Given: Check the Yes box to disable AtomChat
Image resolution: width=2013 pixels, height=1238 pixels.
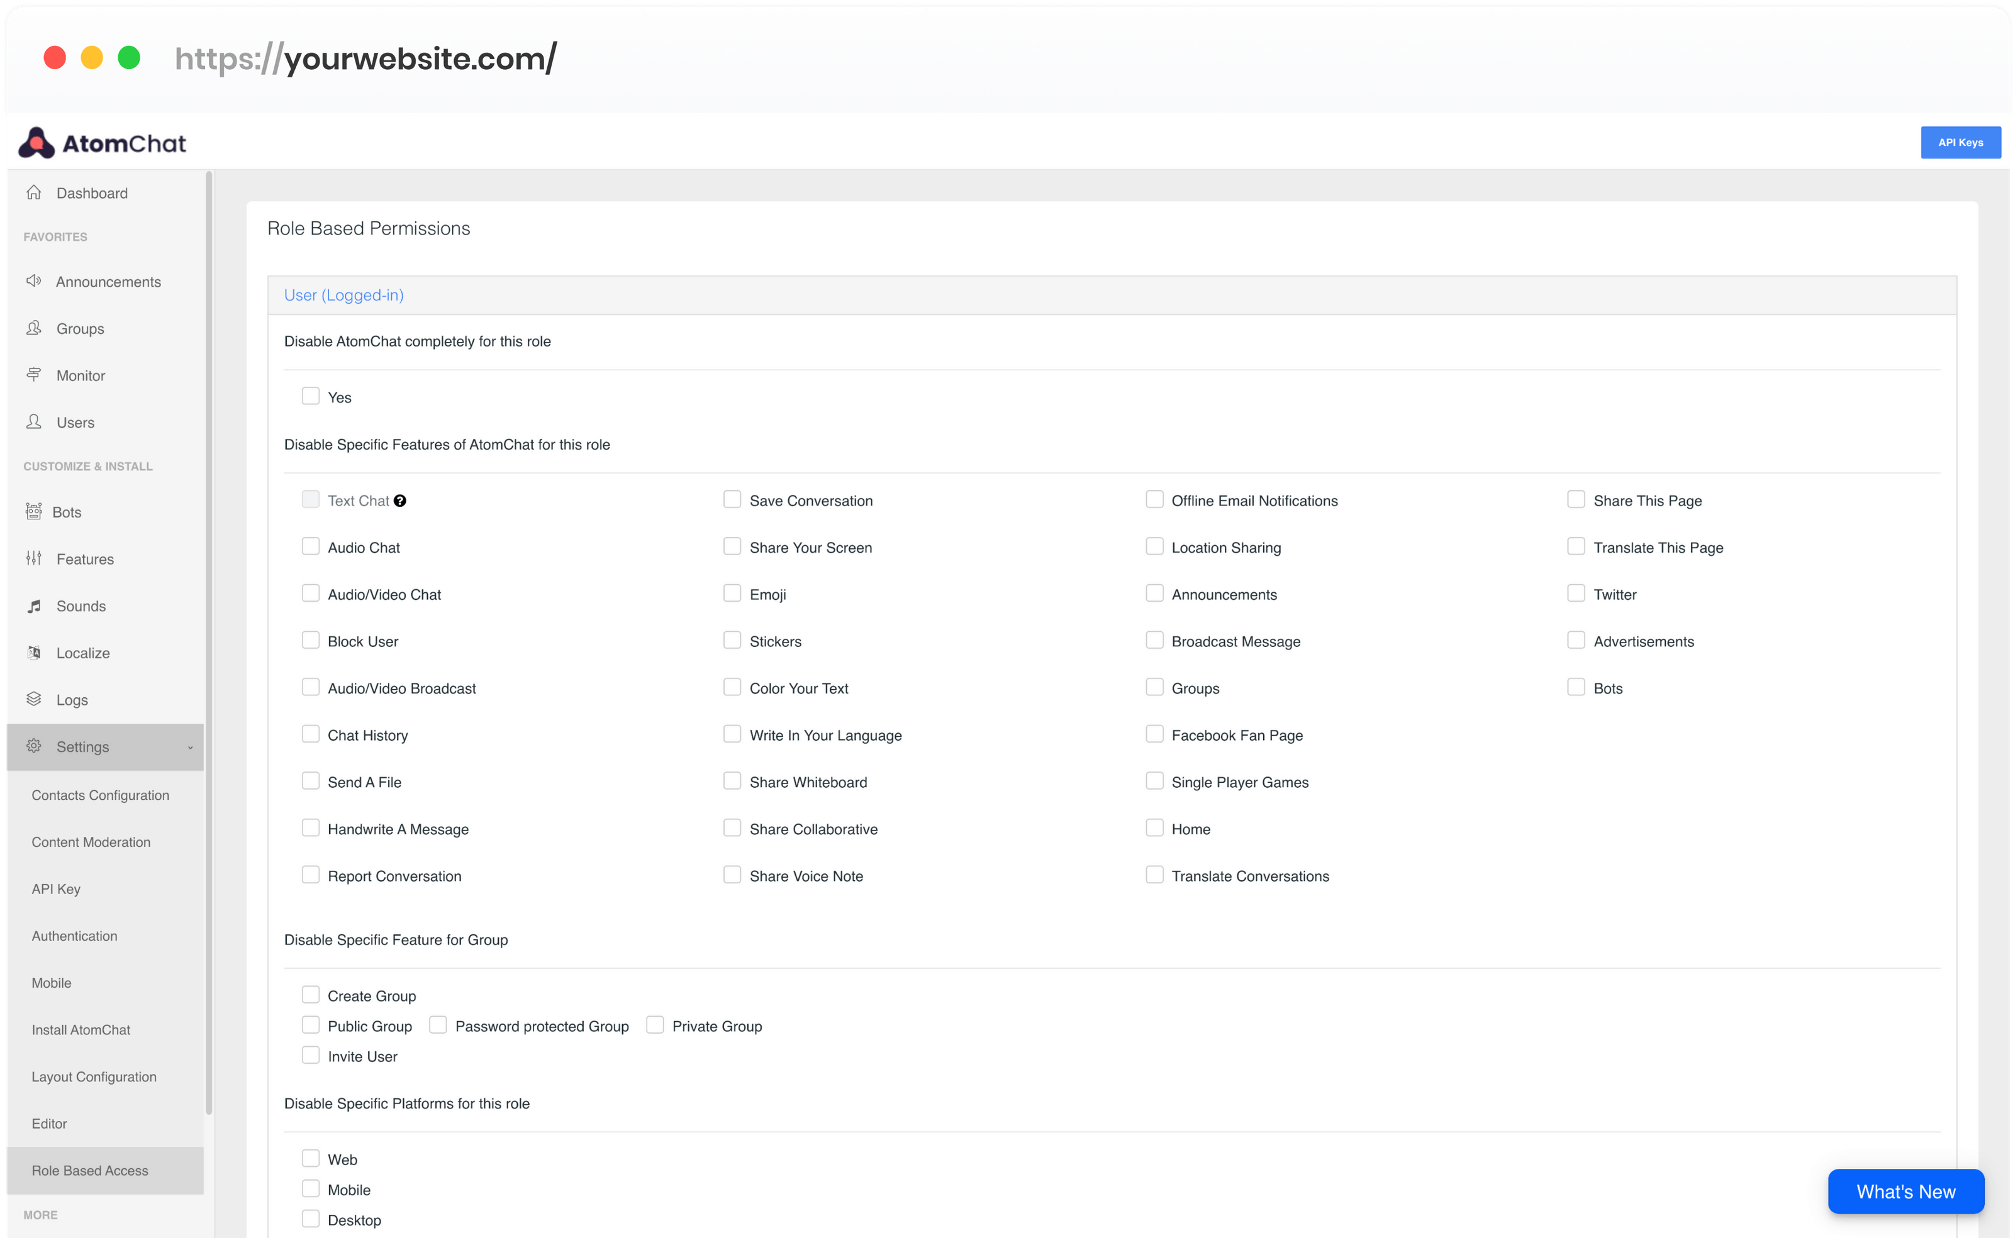Looking at the screenshot, I should 311,395.
